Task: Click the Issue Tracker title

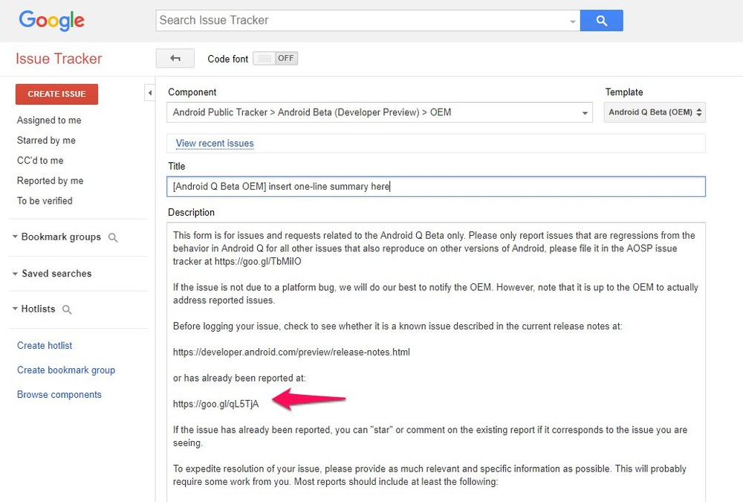Action: [x=59, y=59]
